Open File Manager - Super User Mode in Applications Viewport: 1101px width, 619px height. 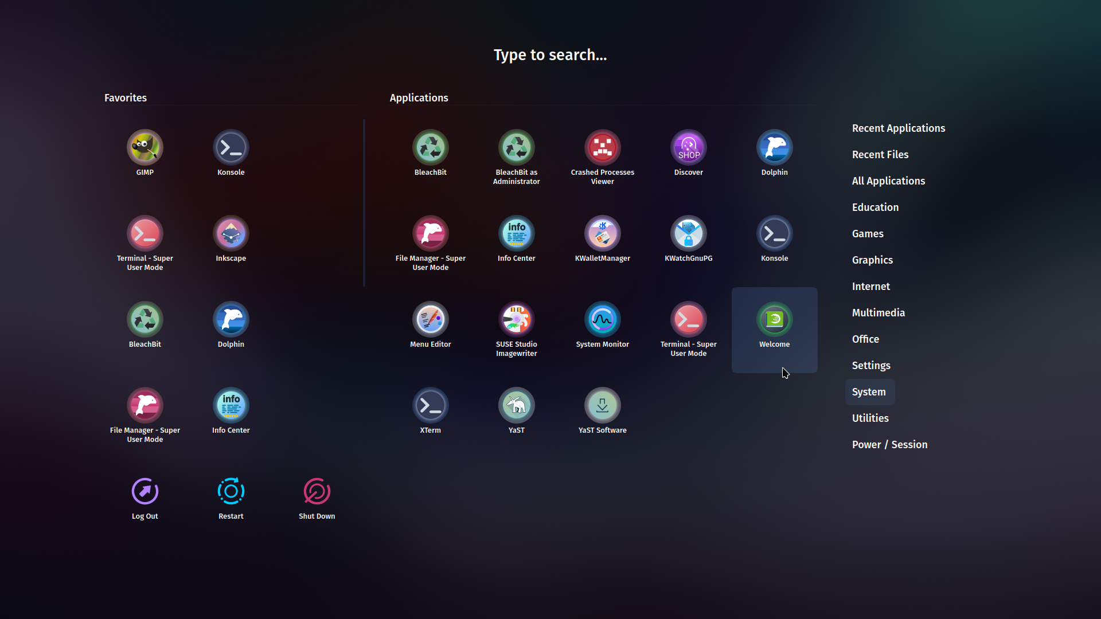430,243
